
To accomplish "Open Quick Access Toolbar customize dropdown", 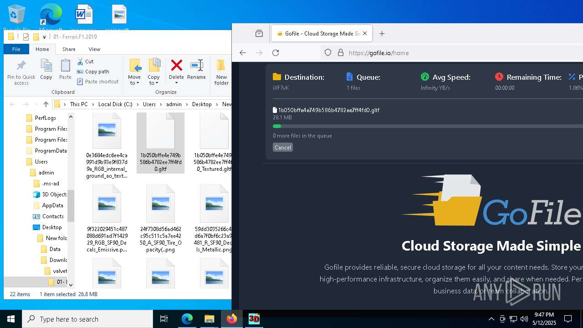I will pyautogui.click(x=45, y=37).
